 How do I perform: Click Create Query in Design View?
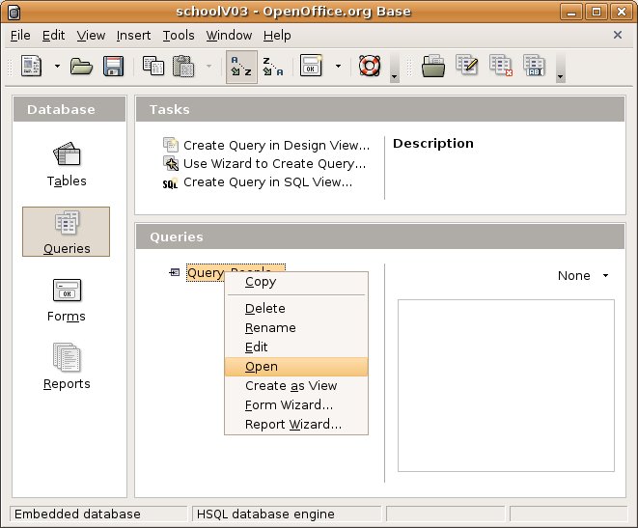coord(276,145)
